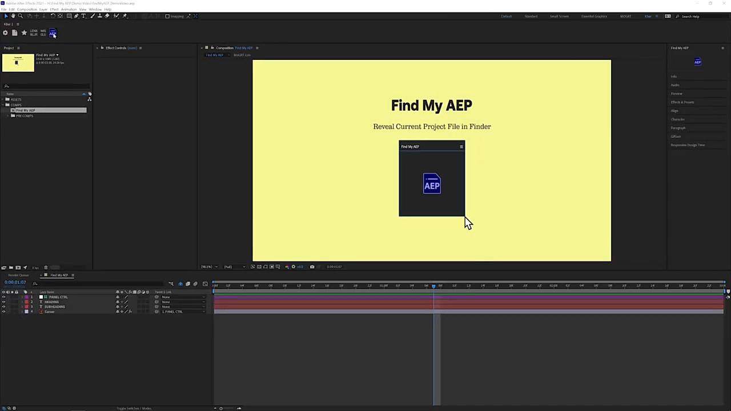The height and width of the screenshot is (411, 731).
Task: Toggle the timeline motion blur enable switch
Action: click(x=195, y=284)
